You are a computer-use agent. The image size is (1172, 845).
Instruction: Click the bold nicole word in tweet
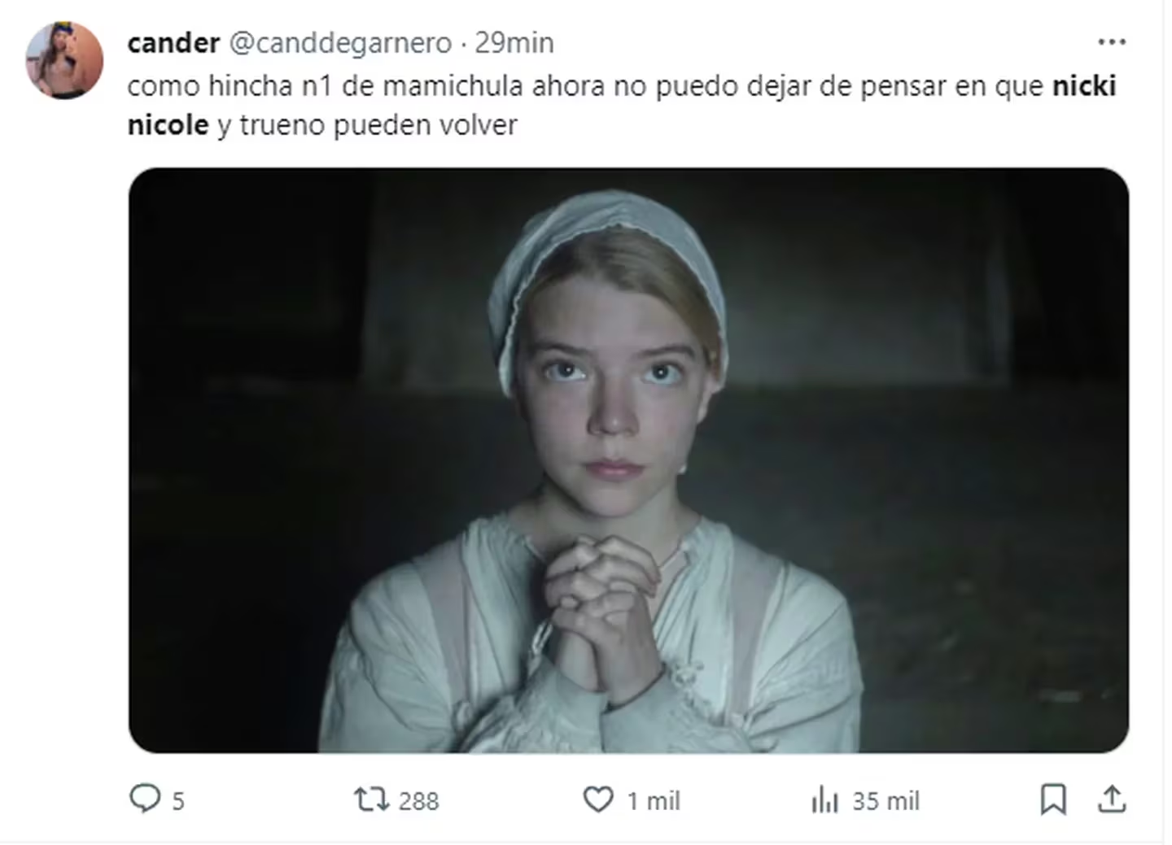[x=168, y=125]
